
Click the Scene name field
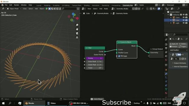point(146,5)
